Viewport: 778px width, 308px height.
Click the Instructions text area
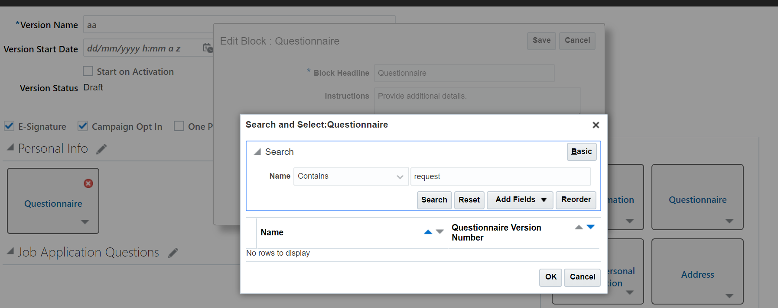pyautogui.click(x=478, y=101)
